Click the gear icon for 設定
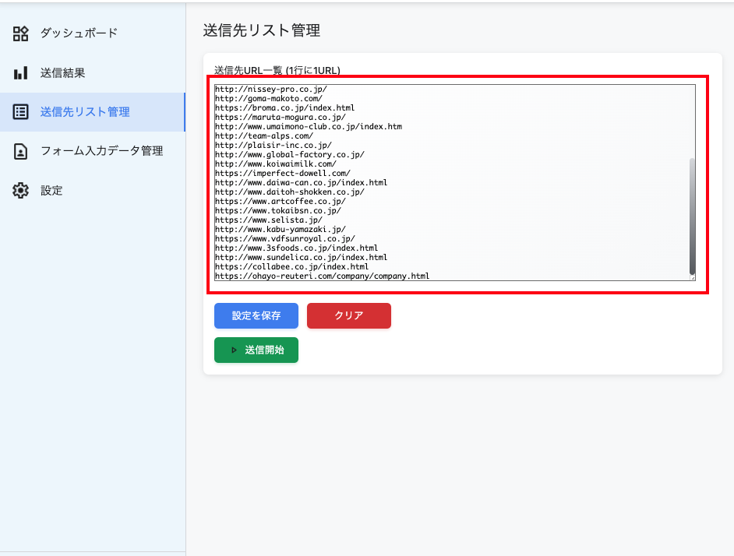734x556 pixels. point(21,191)
